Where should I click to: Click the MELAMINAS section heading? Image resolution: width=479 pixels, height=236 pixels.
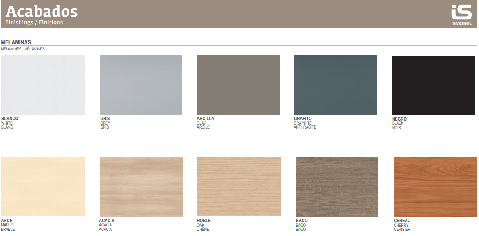tap(16, 42)
